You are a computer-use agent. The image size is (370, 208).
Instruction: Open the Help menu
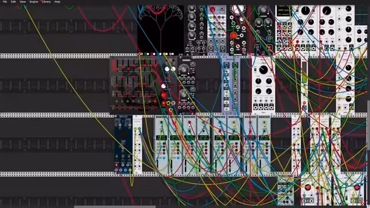tap(57, 2)
